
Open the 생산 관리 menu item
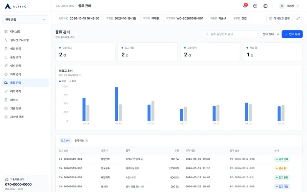[x=25, y=49]
